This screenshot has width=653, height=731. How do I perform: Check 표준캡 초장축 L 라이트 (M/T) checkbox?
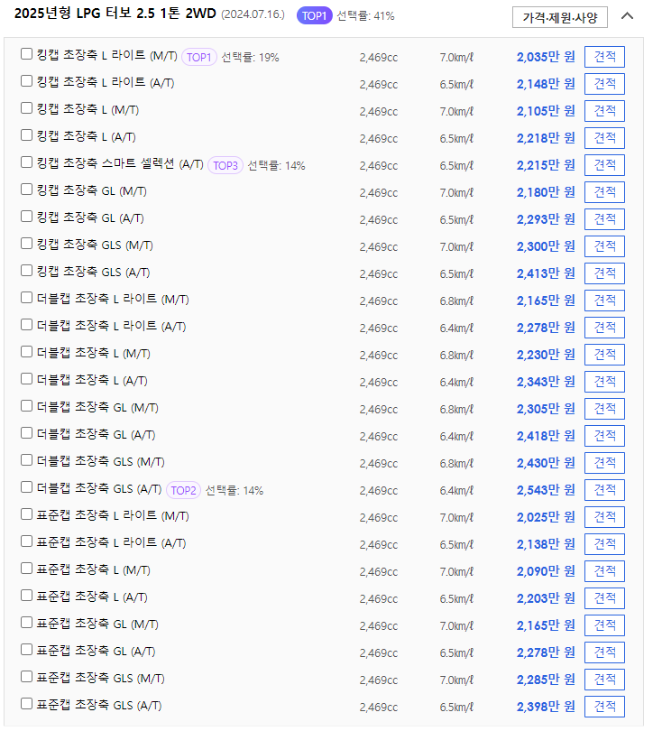26,514
